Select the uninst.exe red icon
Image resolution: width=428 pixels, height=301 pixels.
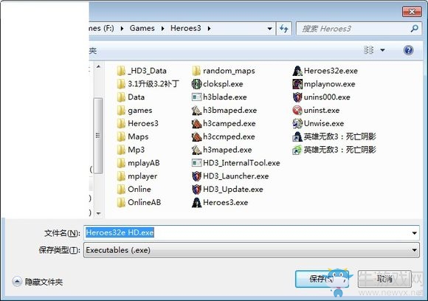[x=297, y=110]
